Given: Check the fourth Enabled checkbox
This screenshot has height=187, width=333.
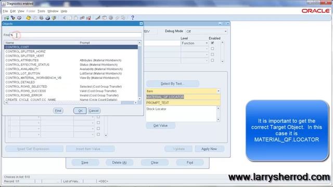Looking at the screenshot, I should pyautogui.click(x=212, y=60).
